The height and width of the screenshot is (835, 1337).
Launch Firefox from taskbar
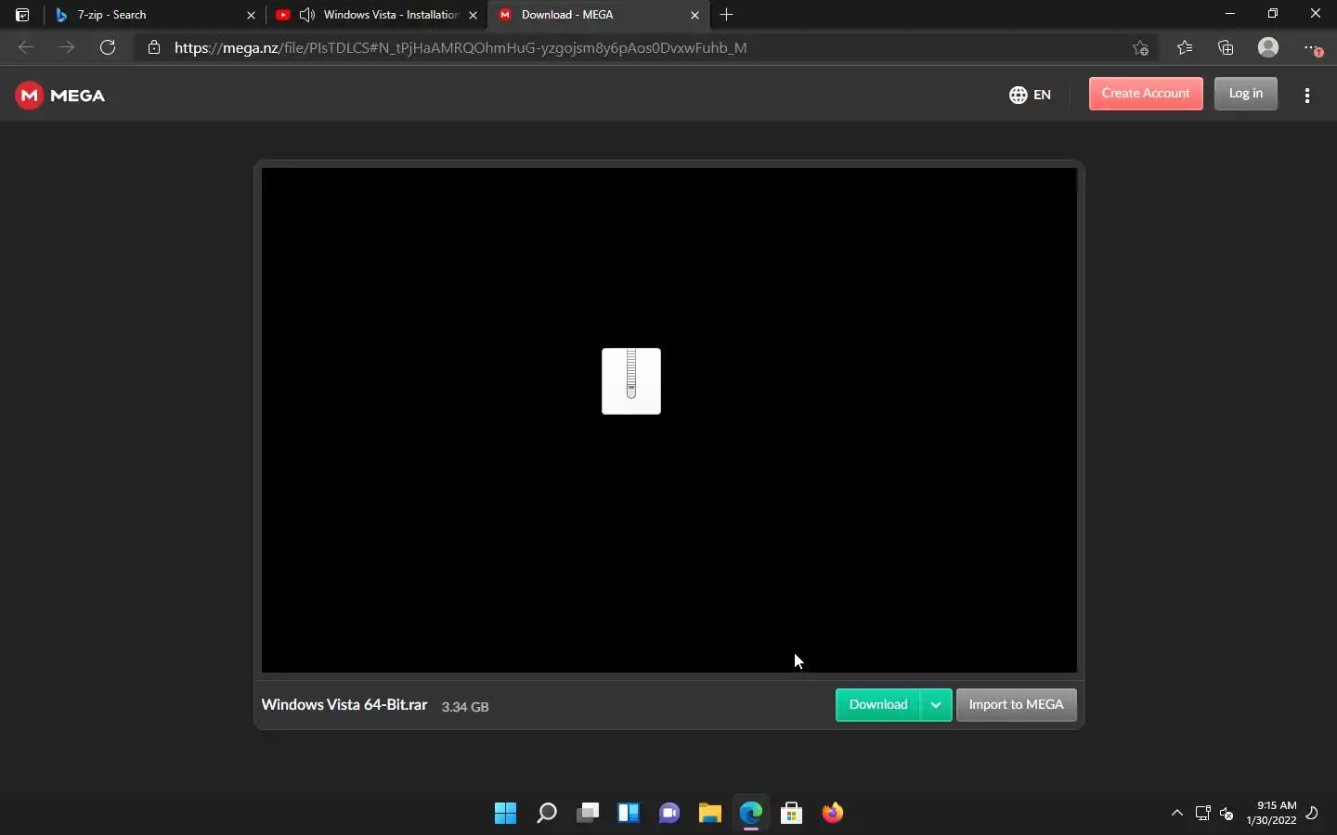(x=833, y=814)
